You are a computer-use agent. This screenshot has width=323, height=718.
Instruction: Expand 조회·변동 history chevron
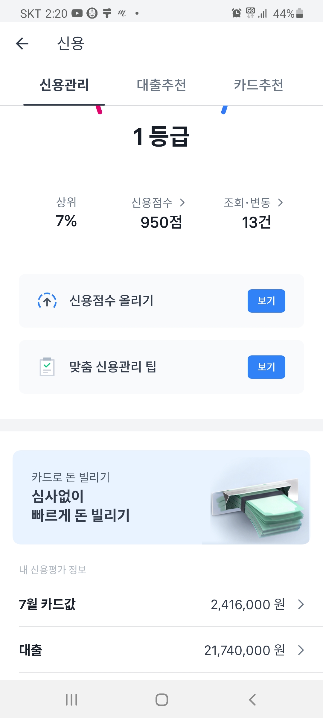(x=280, y=203)
